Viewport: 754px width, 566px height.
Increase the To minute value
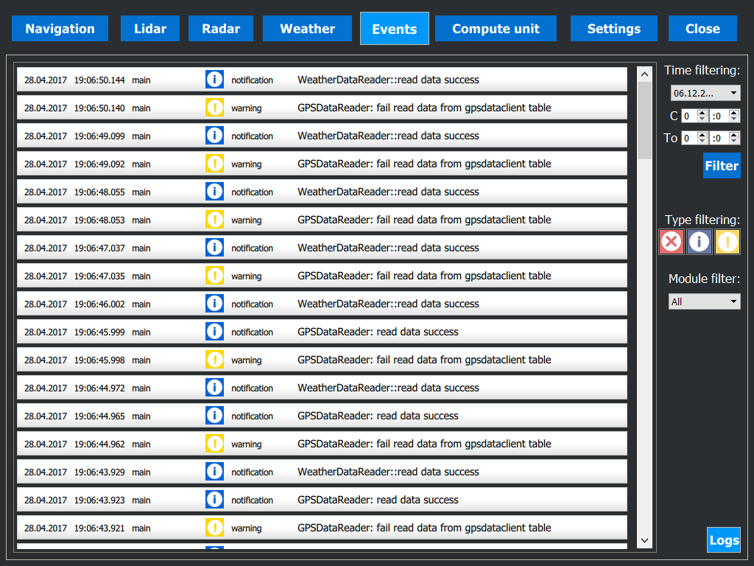[734, 136]
